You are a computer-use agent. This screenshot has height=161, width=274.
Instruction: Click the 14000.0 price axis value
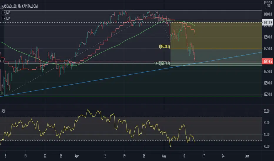click(x=268, y=14)
